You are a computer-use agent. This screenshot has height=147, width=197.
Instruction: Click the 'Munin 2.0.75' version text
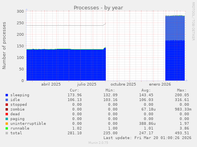[x=98, y=143]
